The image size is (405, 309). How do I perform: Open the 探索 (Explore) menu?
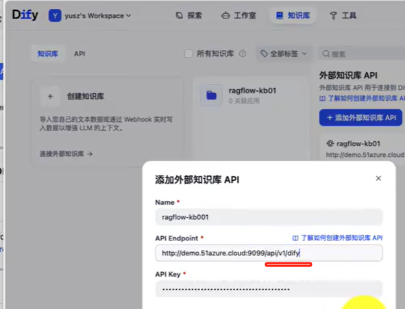[x=189, y=16]
